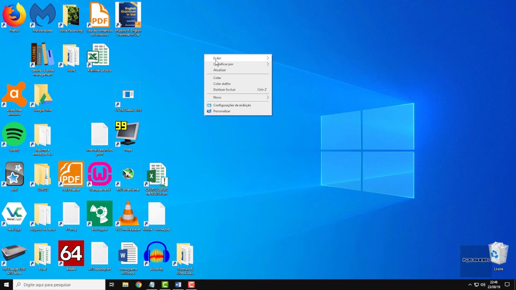Select the Audacity desktop shortcut
This screenshot has width=516, height=290.
point(156,254)
